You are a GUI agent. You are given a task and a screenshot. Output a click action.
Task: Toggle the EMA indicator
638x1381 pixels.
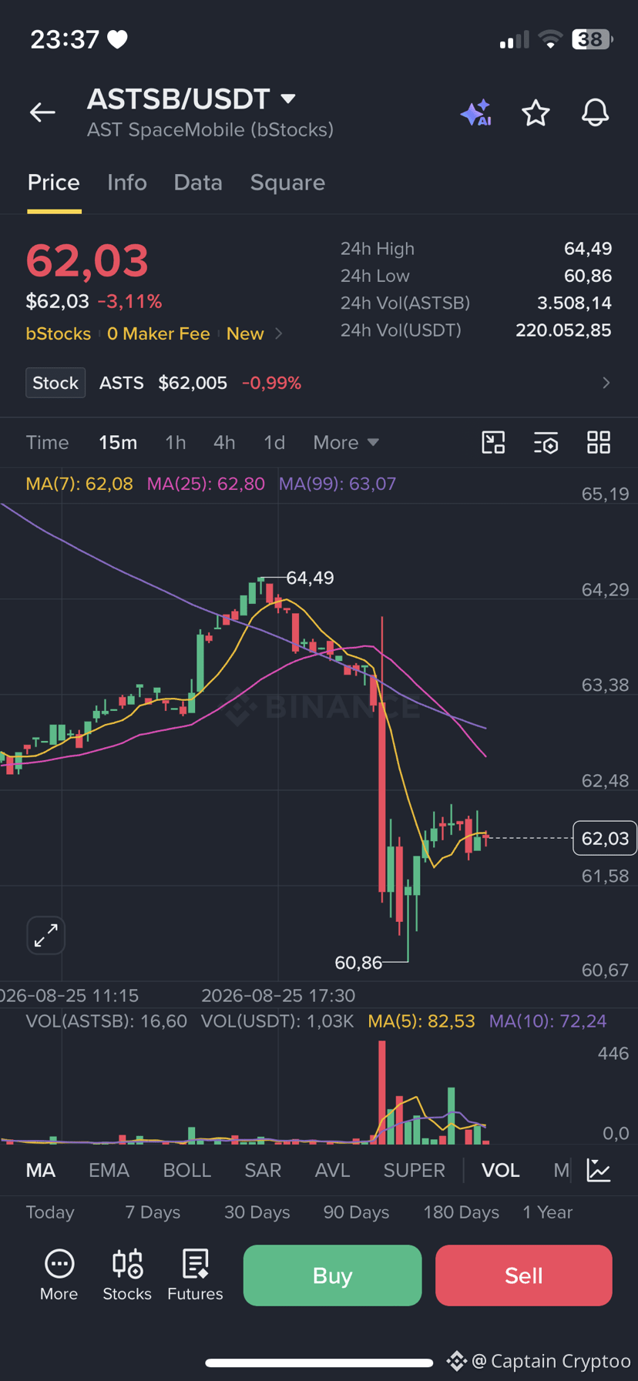[109, 1170]
